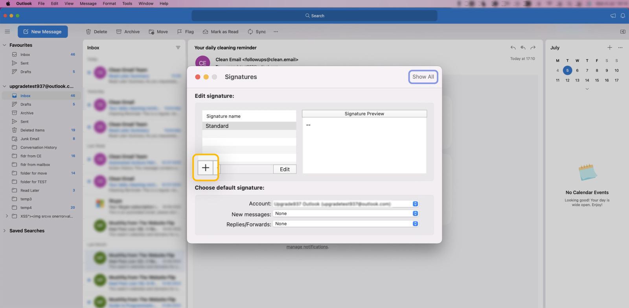This screenshot has width=629, height=308.
Task: Click the forward arrow icon
Action: [x=533, y=48]
